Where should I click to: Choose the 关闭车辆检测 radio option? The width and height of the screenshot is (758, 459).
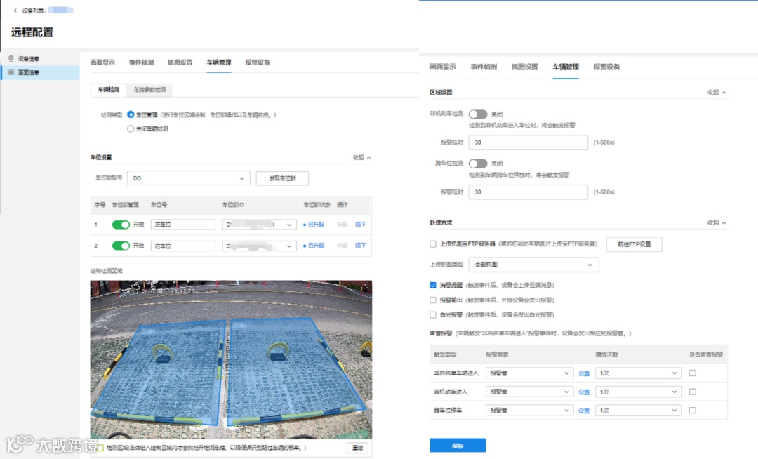click(131, 128)
